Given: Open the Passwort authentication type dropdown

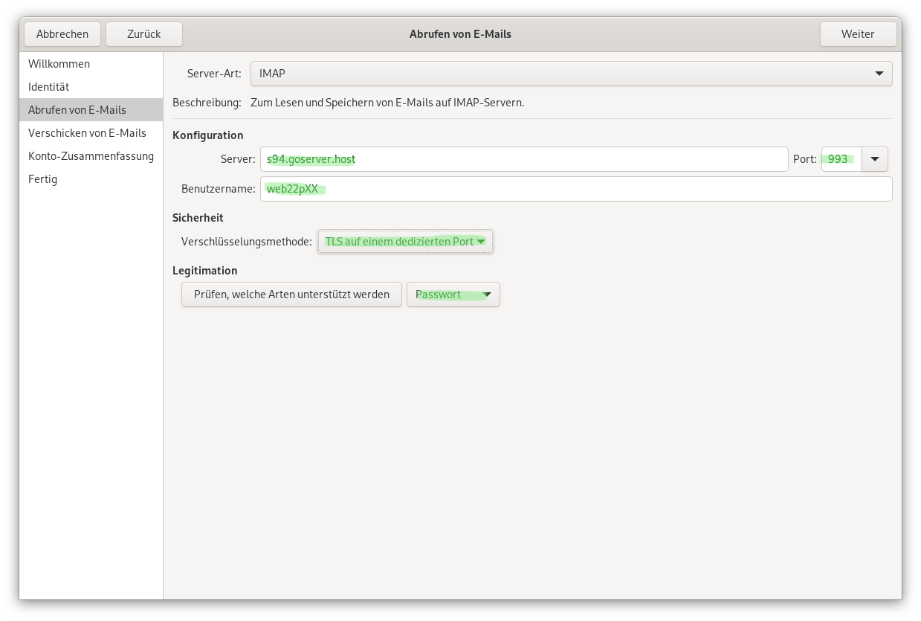Looking at the screenshot, I should pos(453,295).
